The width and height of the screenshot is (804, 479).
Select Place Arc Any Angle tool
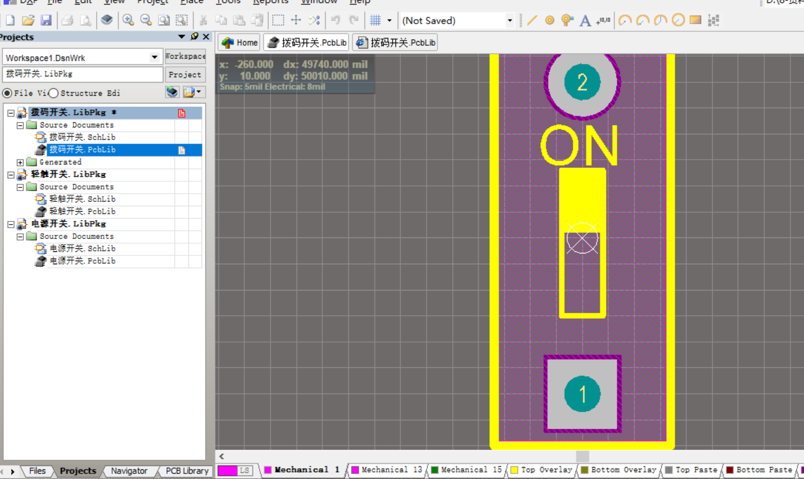pyautogui.click(x=660, y=21)
